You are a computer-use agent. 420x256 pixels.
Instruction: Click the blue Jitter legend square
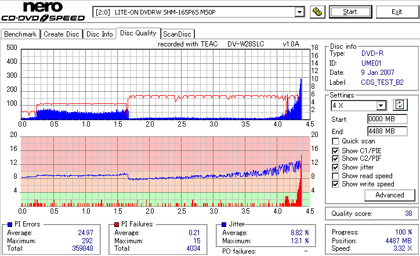224,225
